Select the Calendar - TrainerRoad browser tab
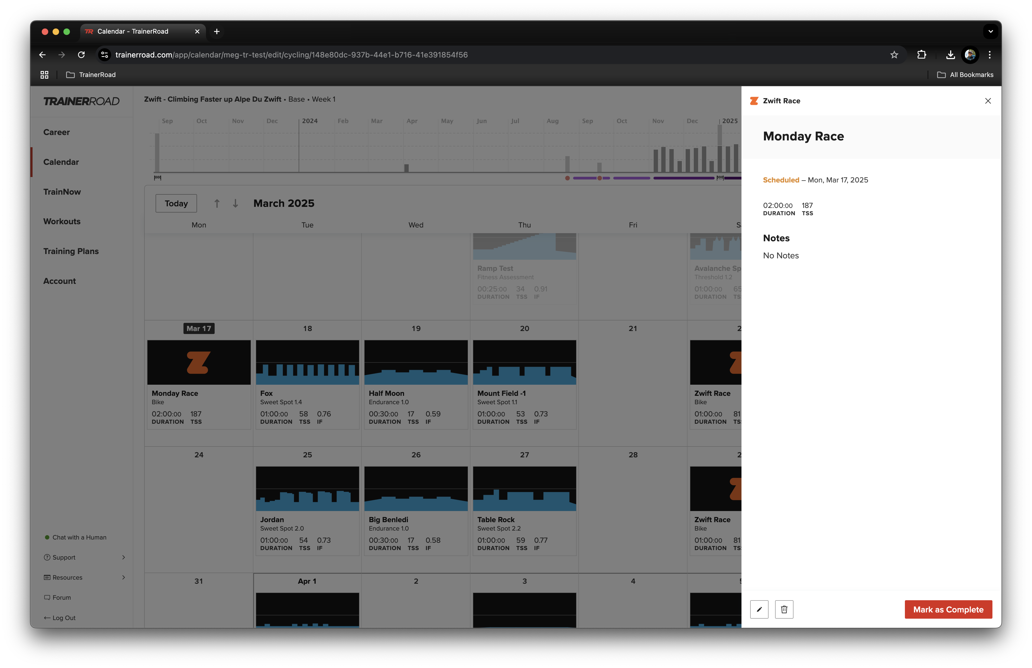 tap(143, 31)
